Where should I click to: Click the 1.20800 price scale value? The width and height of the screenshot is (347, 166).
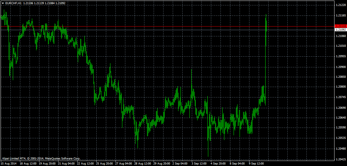click(x=341, y=87)
